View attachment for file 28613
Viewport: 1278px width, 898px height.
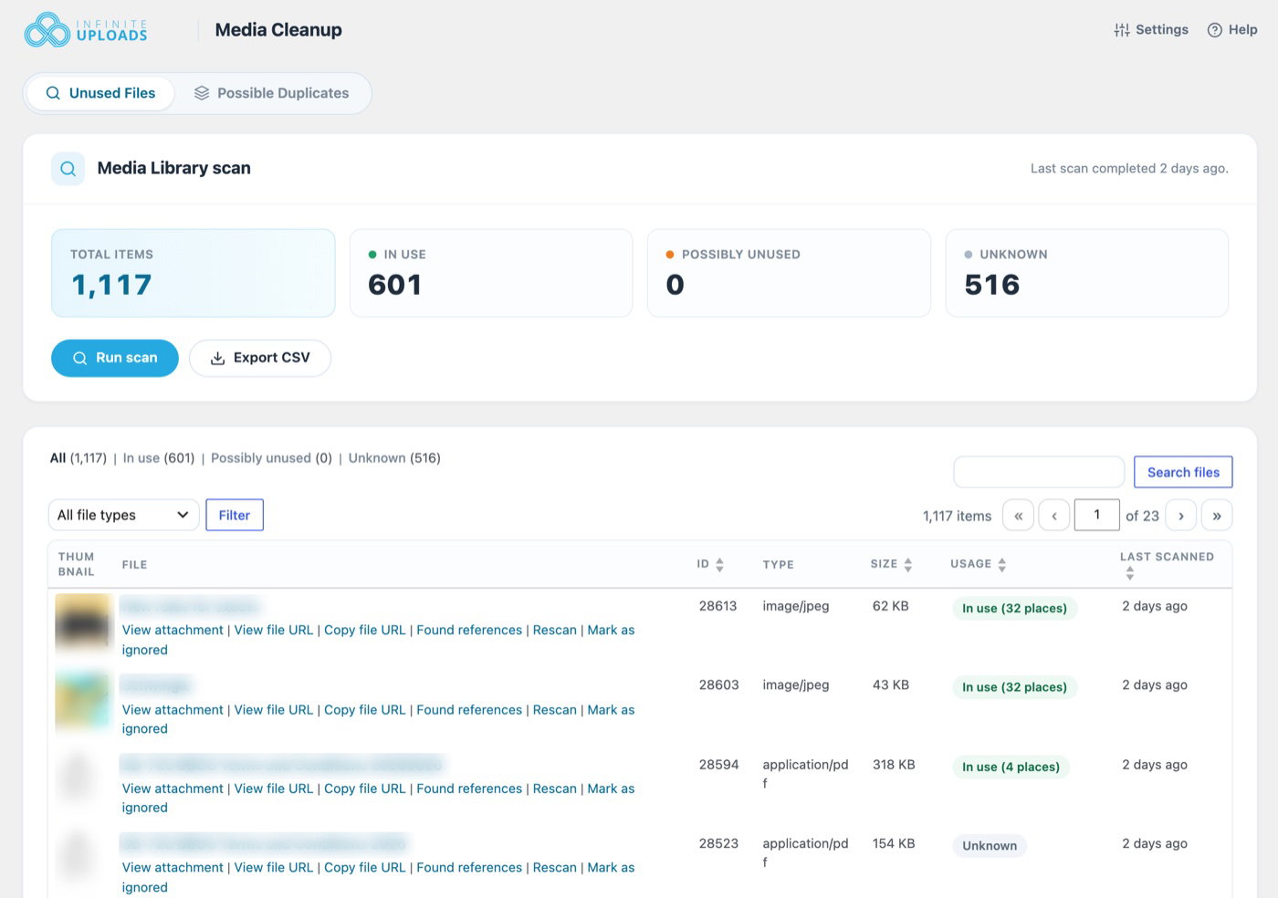pos(173,630)
